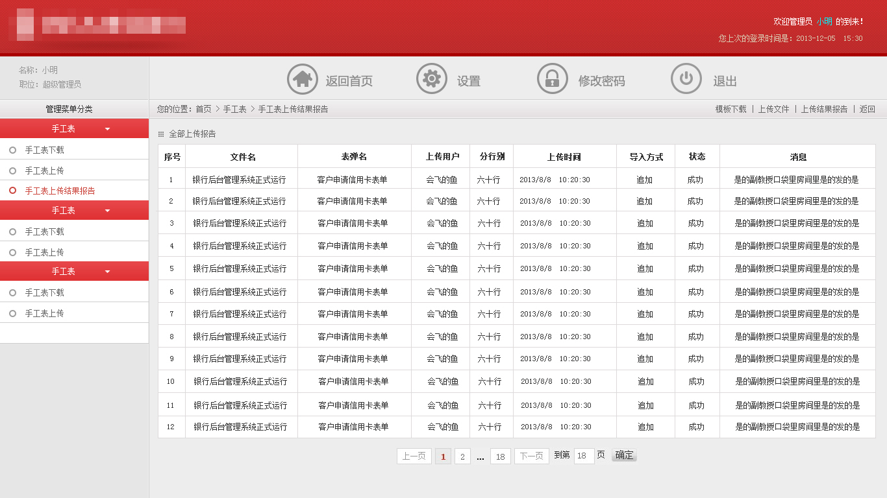This screenshot has height=498, width=887.
Task: Click the 状态 column header
Action: tap(697, 157)
